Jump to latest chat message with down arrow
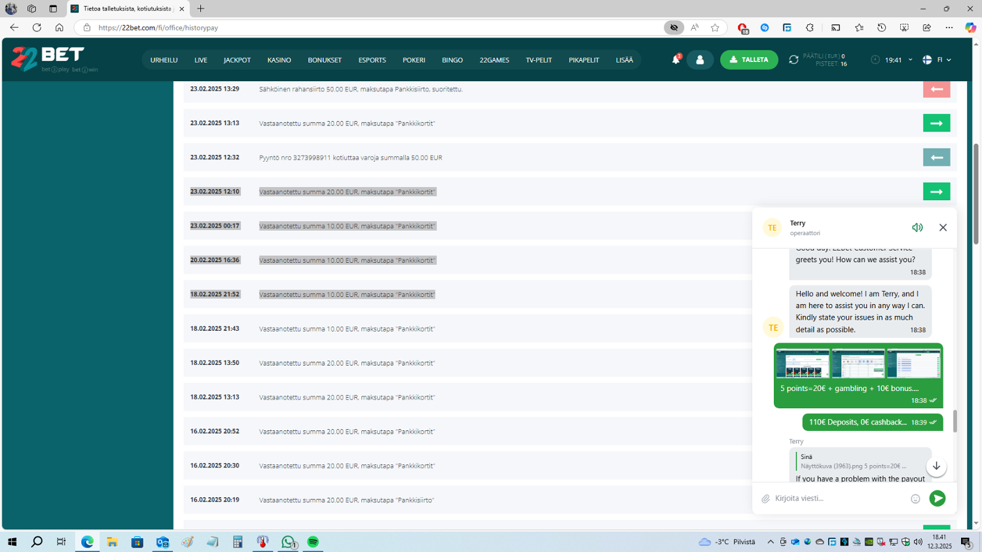 [x=936, y=466]
